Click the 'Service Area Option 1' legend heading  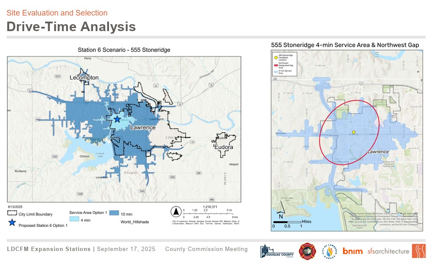[x=88, y=213]
